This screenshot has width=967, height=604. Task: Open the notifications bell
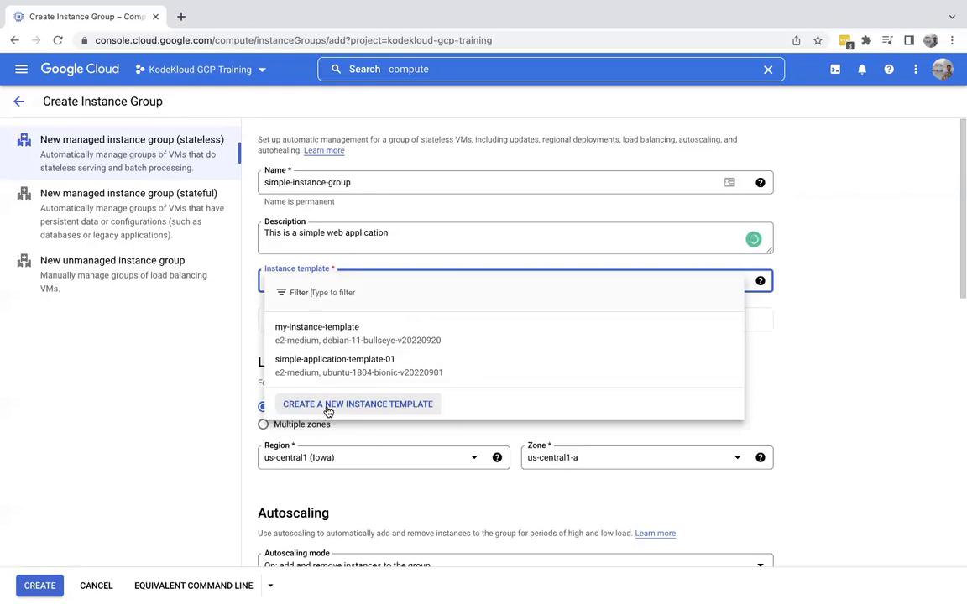pos(862,70)
